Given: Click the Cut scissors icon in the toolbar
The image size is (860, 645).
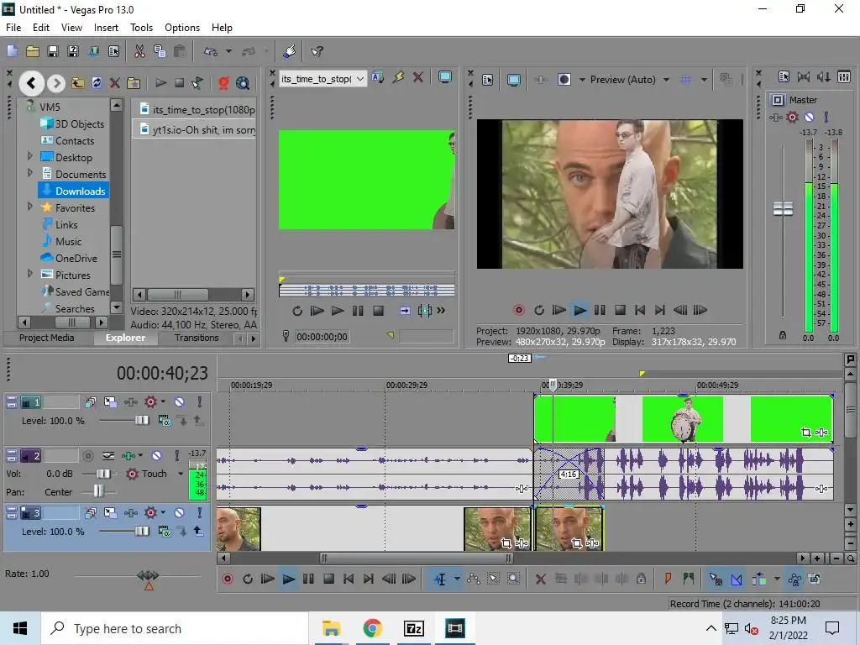Looking at the screenshot, I should 139,51.
